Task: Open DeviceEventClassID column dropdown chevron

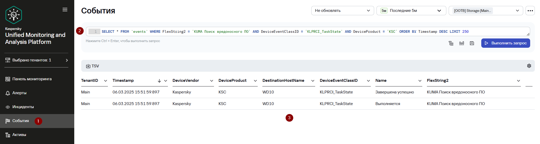Action: pyautogui.click(x=368, y=81)
